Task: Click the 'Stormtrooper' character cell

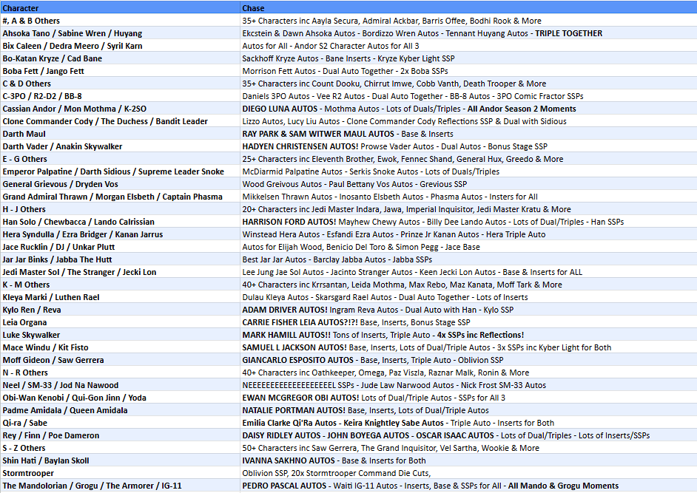Action: [x=120, y=474]
